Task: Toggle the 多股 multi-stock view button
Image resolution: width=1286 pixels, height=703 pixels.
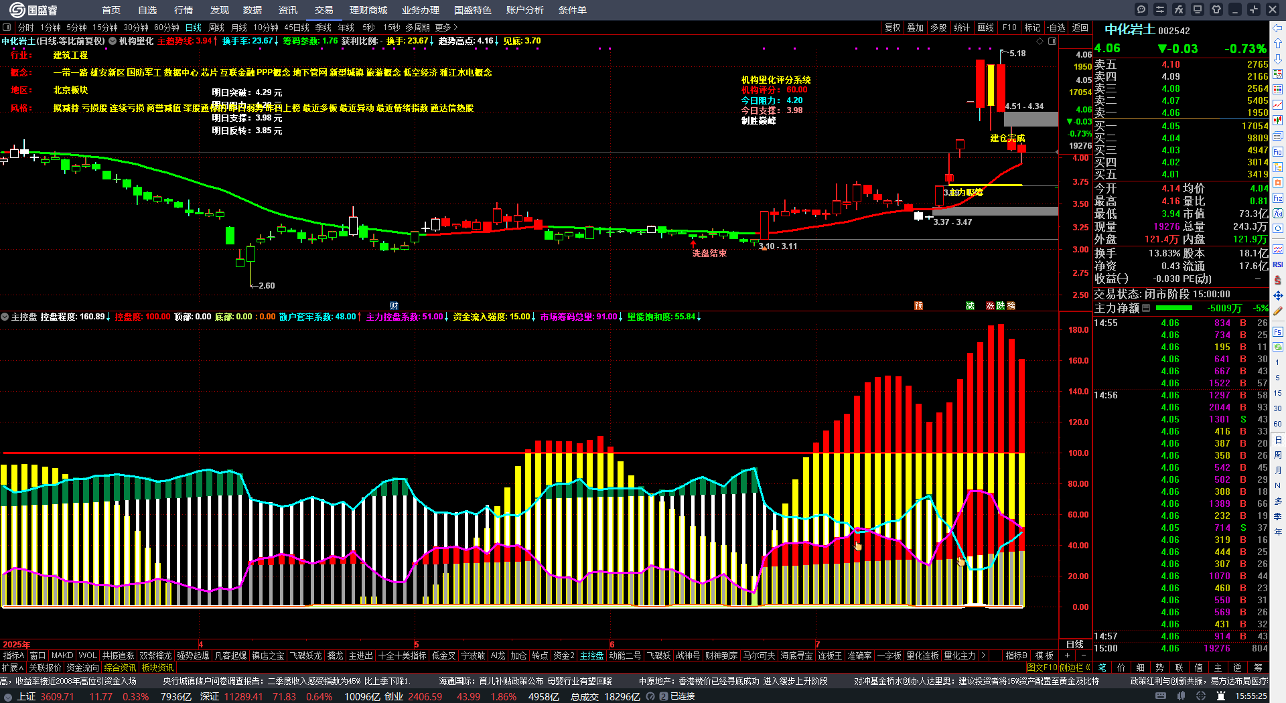Action: [x=938, y=27]
